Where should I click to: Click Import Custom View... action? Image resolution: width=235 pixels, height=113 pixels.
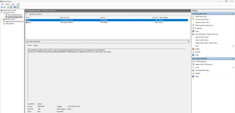click(x=202, y=22)
